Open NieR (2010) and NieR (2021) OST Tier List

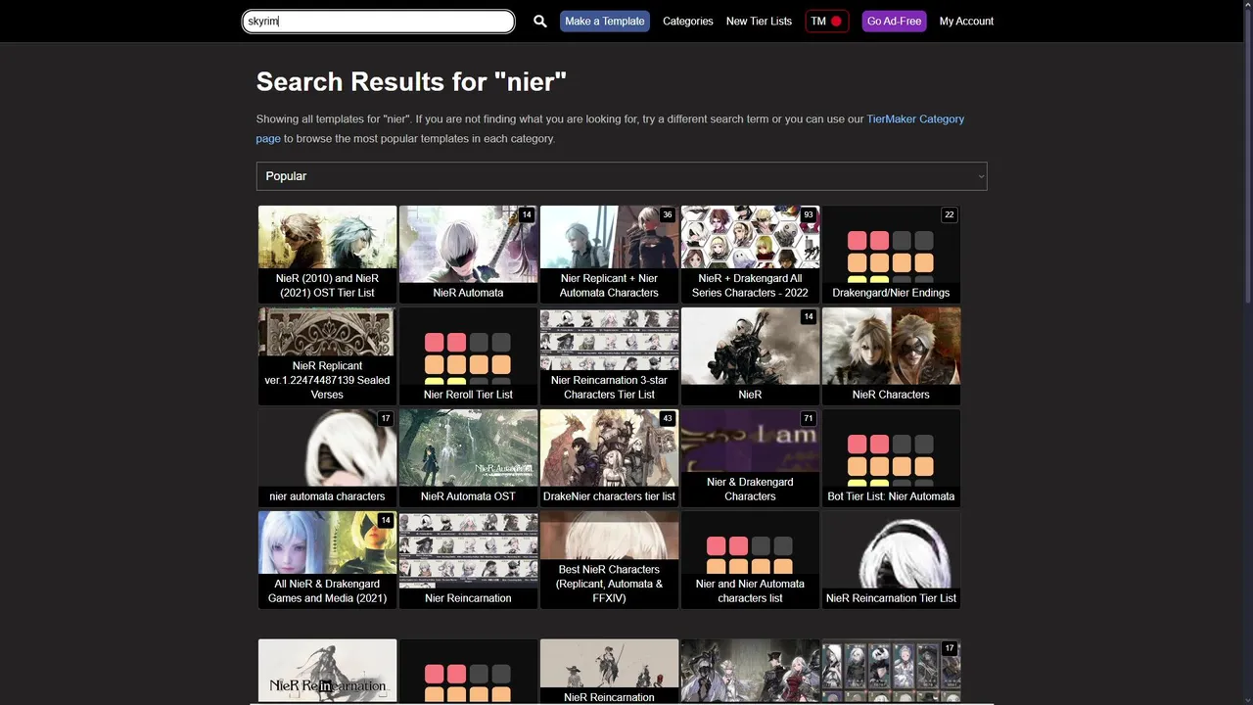328,254
